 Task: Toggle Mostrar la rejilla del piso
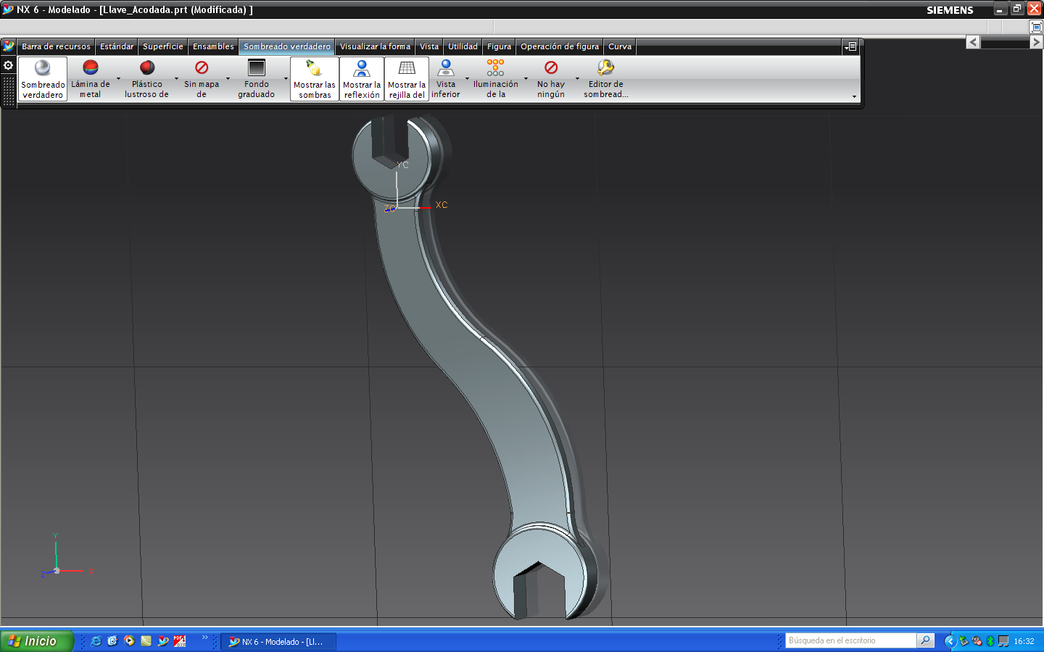407,79
